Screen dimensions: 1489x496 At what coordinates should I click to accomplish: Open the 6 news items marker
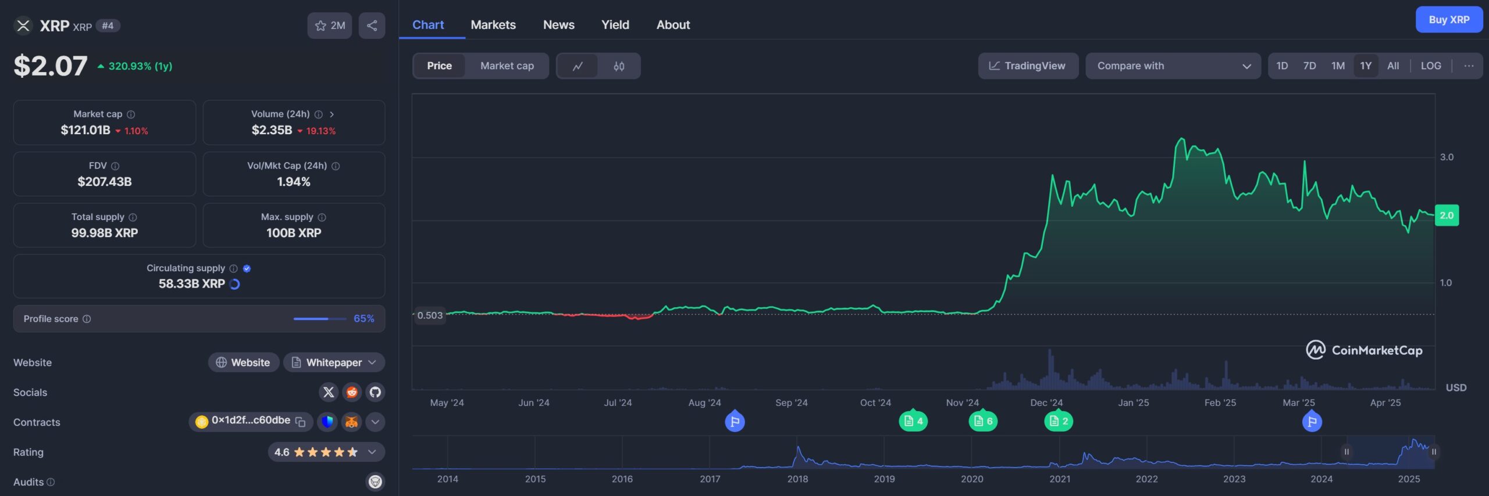click(983, 421)
